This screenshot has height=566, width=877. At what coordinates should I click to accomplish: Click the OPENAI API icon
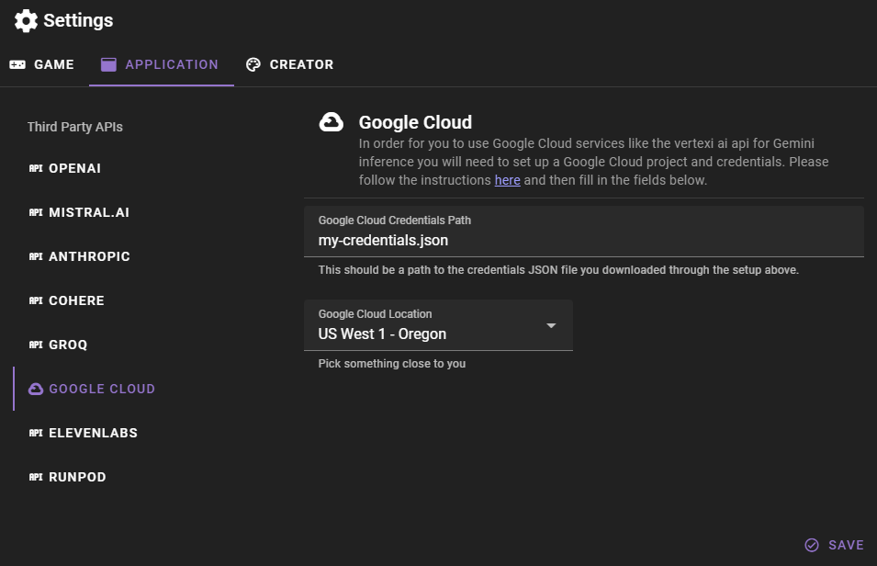[36, 167]
